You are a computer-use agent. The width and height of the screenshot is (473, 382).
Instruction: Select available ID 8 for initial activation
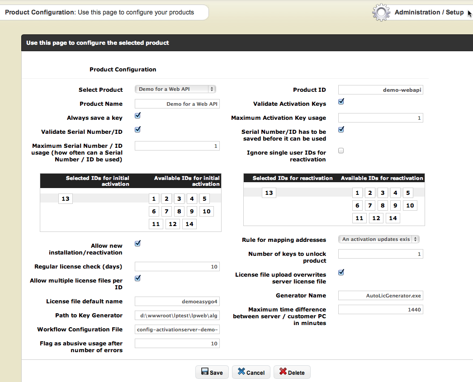click(x=179, y=212)
